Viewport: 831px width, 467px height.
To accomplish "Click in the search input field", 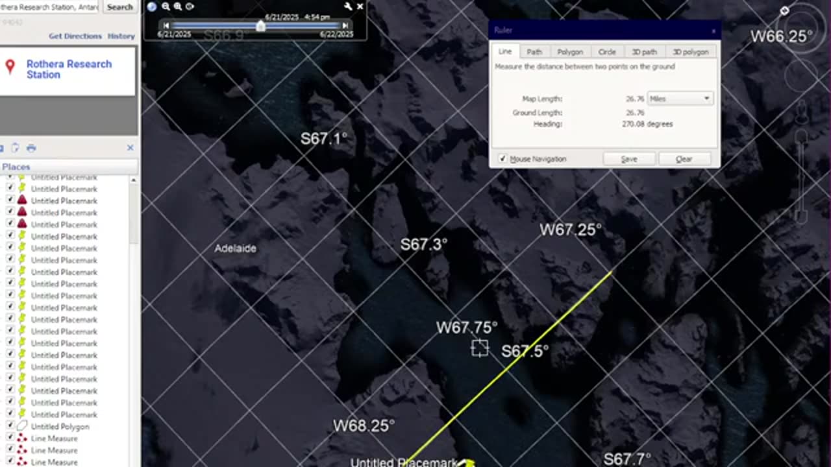I will click(x=50, y=7).
